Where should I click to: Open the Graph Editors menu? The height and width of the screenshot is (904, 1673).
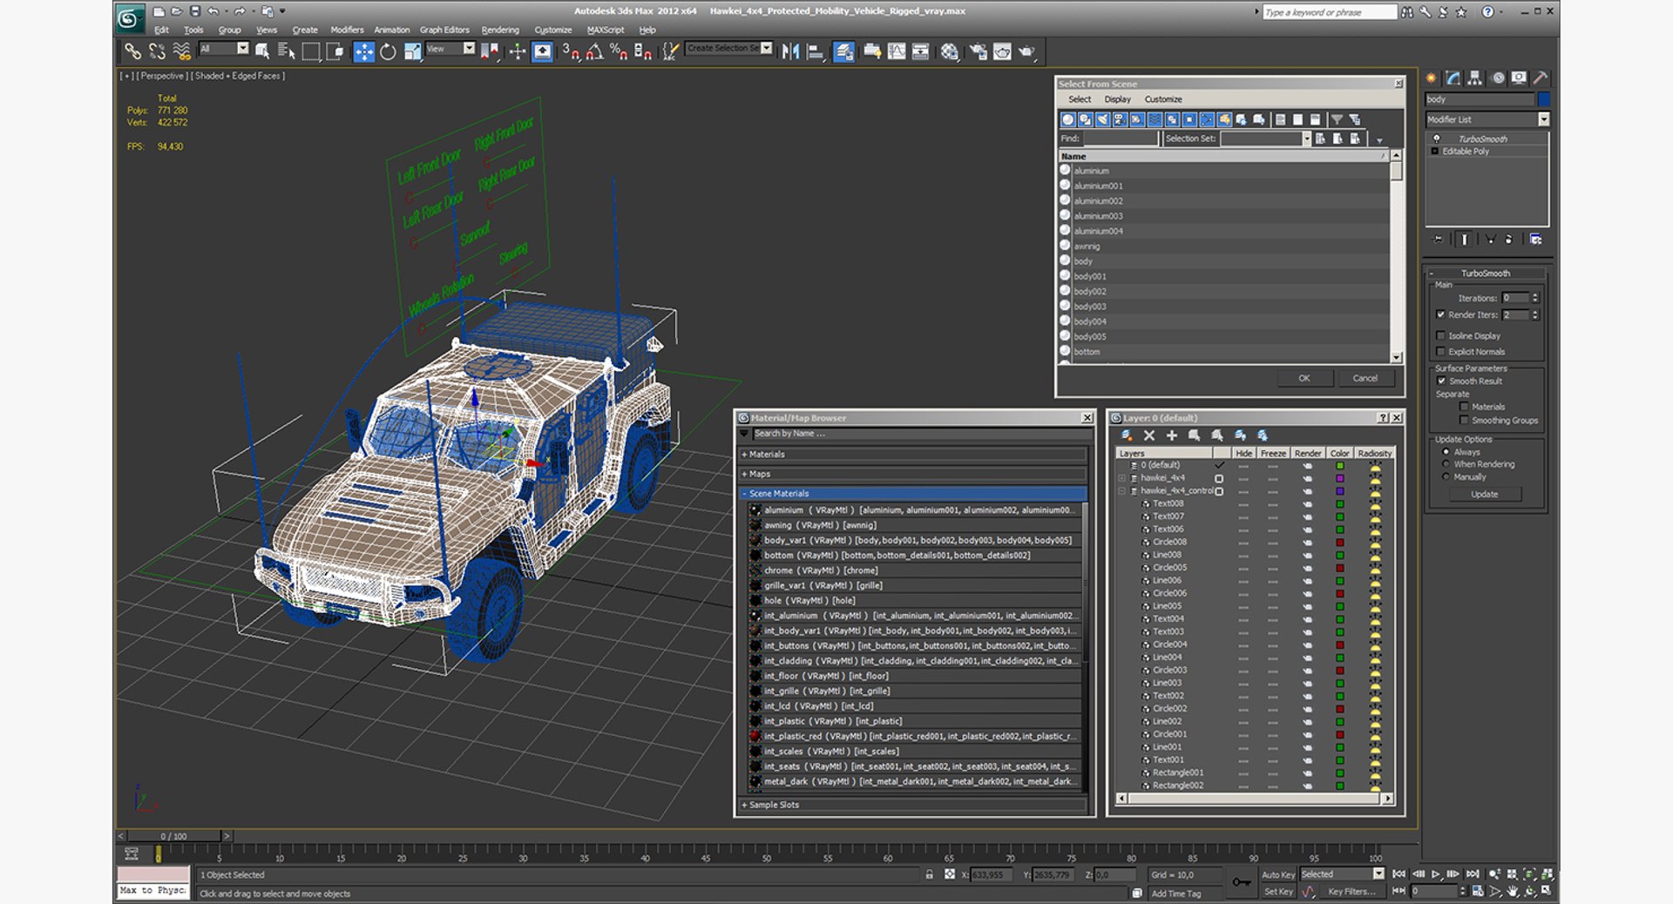click(444, 30)
